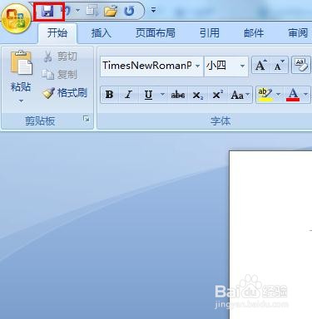This screenshot has width=312, height=319.
Task: Open the 插入 tab
Action: coord(102,33)
